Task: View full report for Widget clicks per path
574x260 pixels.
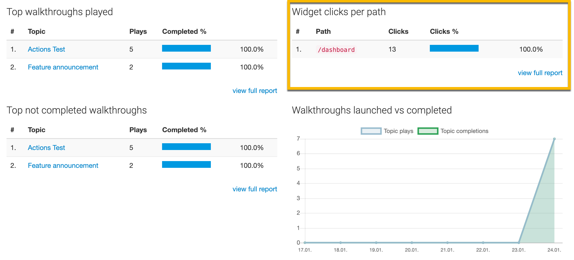Action: point(540,73)
